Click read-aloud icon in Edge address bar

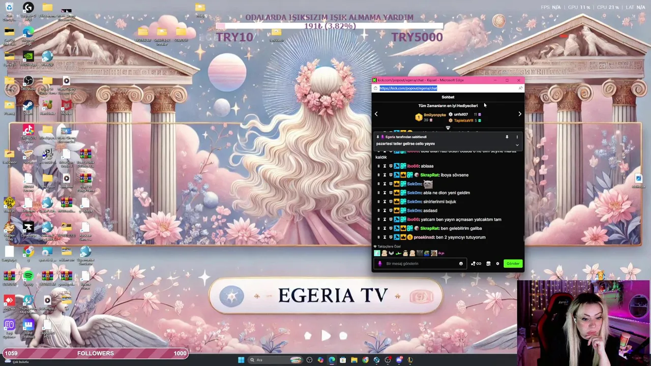[520, 88]
